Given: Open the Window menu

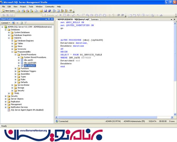Looking at the screenshot, I should pos(39,7).
